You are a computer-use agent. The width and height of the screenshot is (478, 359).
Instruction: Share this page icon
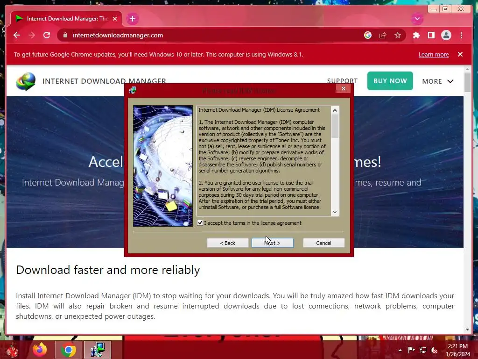coord(383,35)
